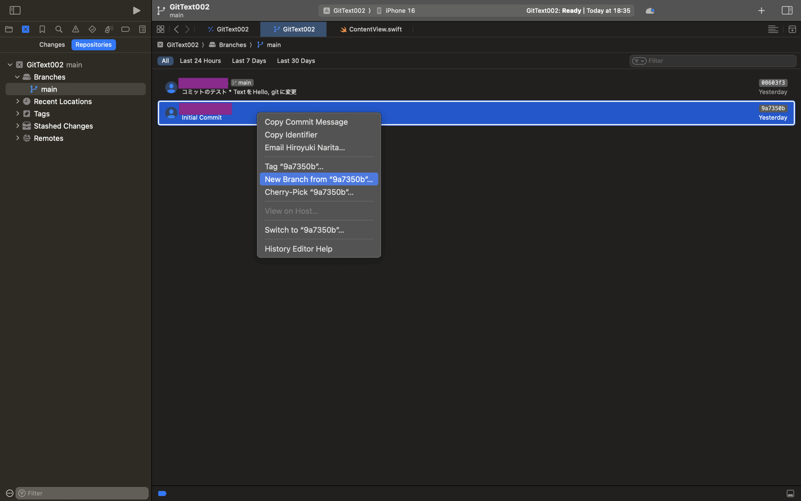
Task: Click the Remotes globe icon
Action: 27,138
